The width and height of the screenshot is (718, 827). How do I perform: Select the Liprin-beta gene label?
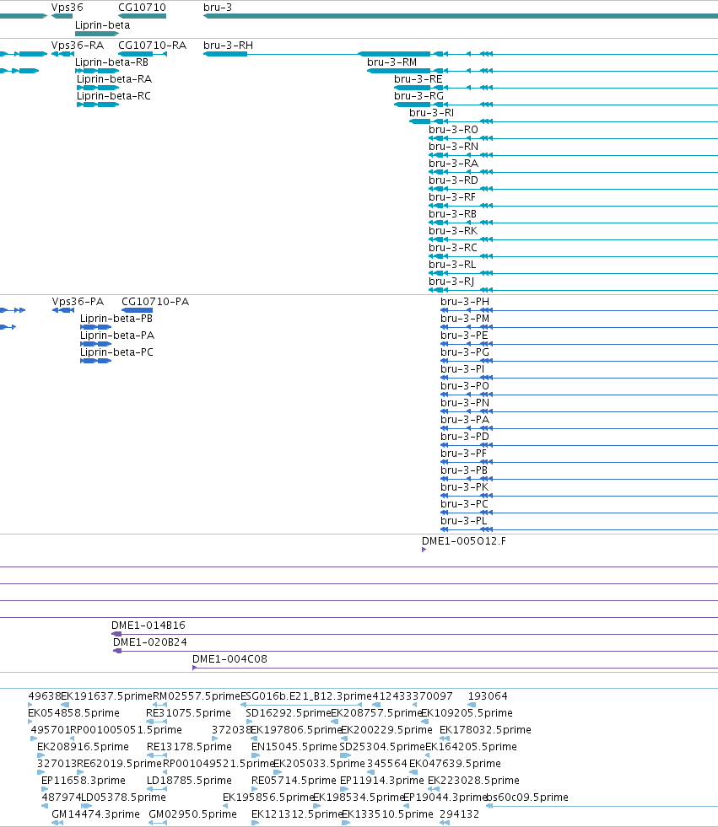[102, 24]
